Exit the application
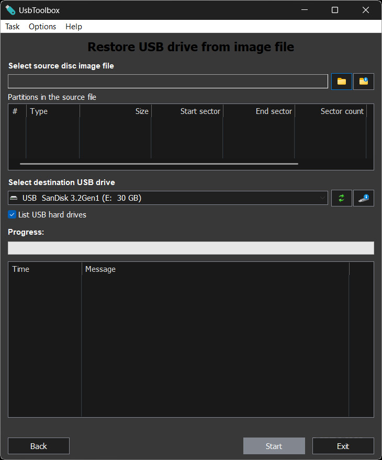This screenshot has height=460, width=382. click(343, 446)
